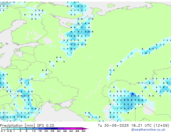This screenshot has width=171, height=132.
Task: Click the 'Precipitation [mm]' title text
Action: [17, 126]
